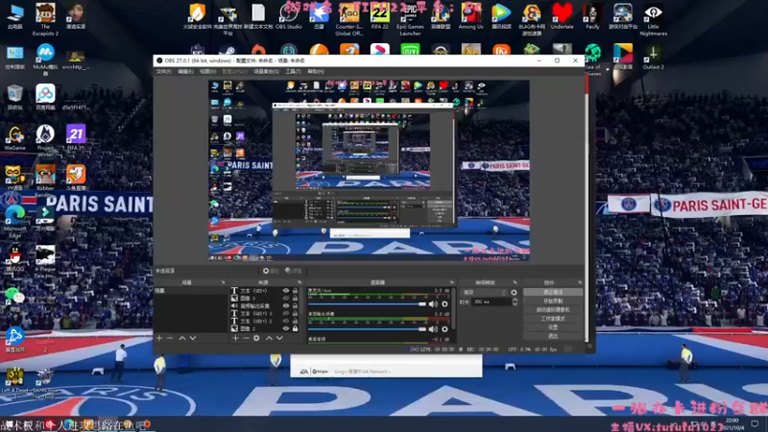Start the virtual camera button in Controls

553,309
